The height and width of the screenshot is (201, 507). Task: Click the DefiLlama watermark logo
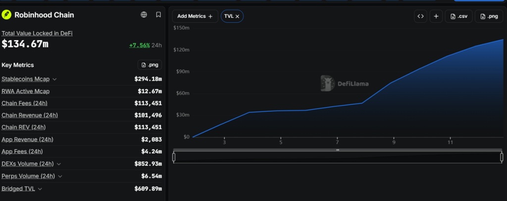345,83
